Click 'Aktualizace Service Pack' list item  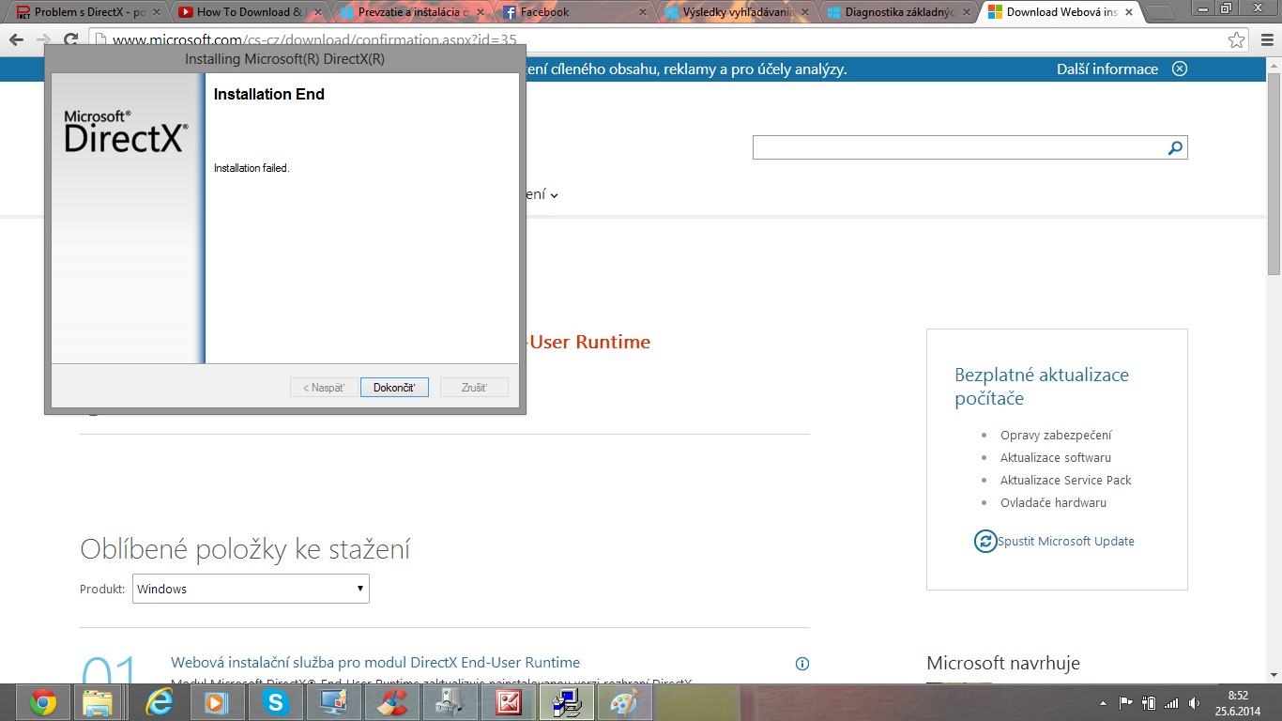click(x=1066, y=481)
